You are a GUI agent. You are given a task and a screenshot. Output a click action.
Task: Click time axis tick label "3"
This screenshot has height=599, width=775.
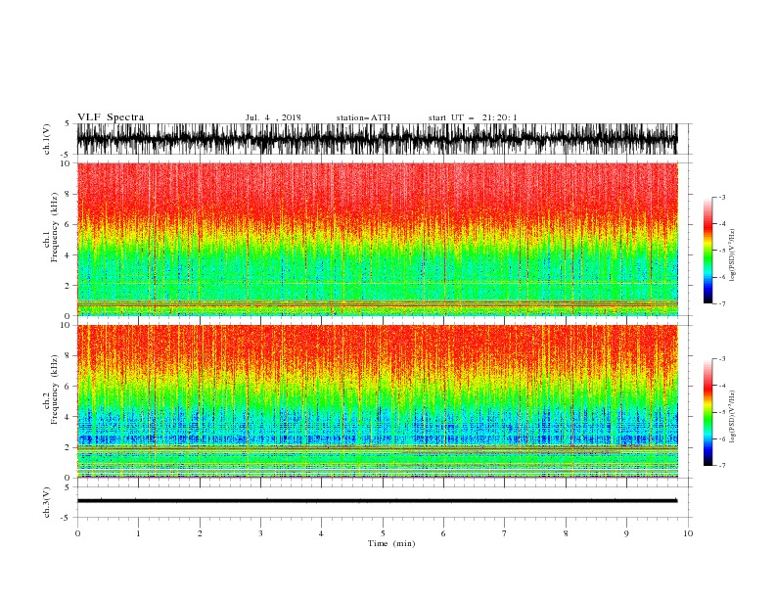(260, 533)
